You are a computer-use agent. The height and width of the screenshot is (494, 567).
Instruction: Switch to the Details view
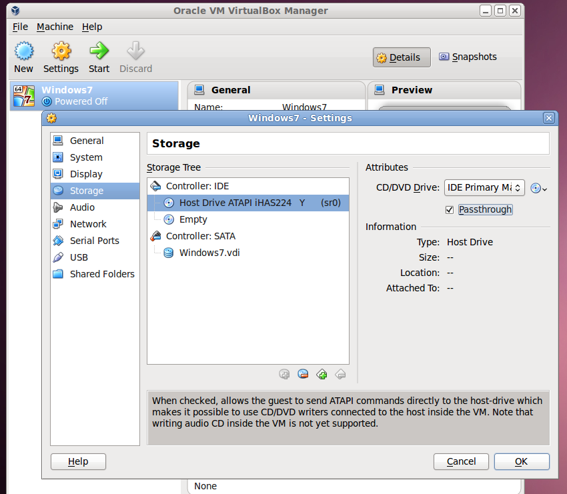coord(402,57)
